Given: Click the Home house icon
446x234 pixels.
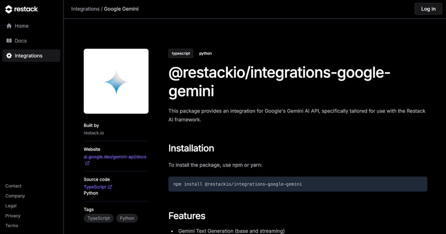Looking at the screenshot, I should (x=9, y=26).
